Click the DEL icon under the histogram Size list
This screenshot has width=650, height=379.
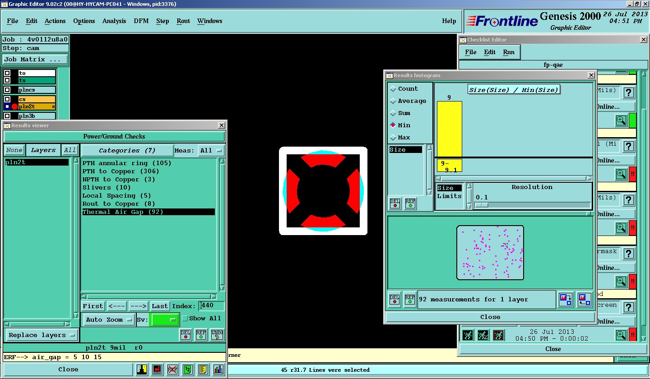click(395, 203)
